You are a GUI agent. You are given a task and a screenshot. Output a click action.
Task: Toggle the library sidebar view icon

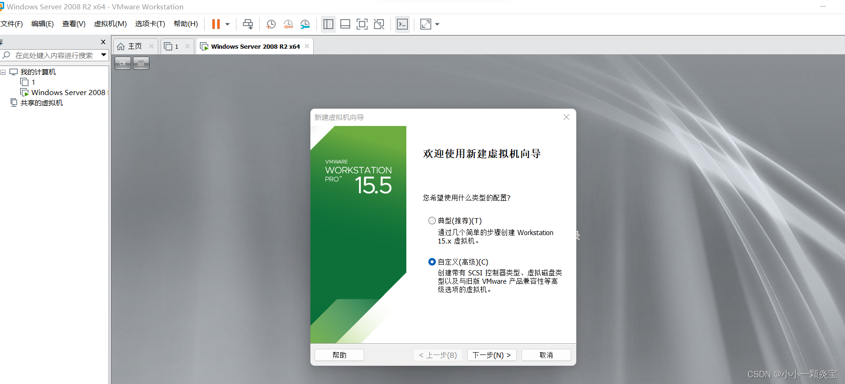click(x=329, y=24)
